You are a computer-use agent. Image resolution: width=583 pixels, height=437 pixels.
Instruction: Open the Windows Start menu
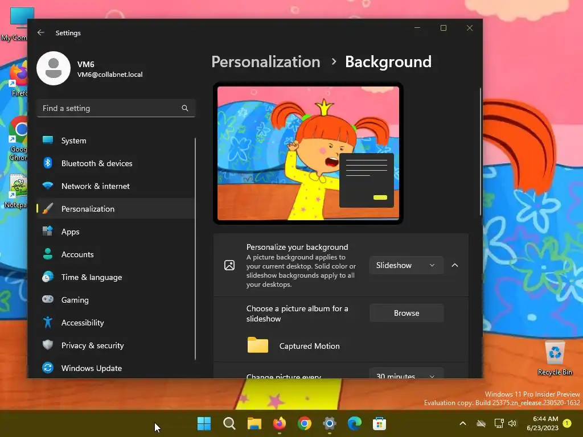204,423
